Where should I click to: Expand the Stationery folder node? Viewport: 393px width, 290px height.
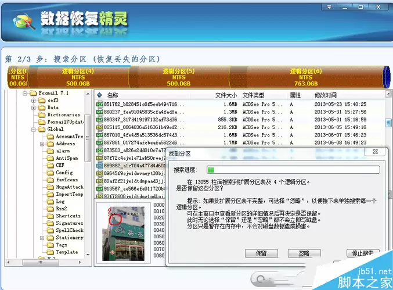(42, 238)
